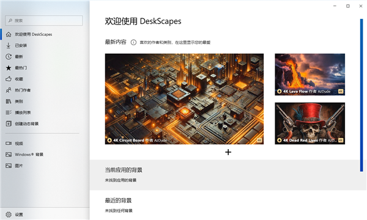The image size is (367, 220).
Task: Click the 未找到应用的背景 message
Action: [120, 180]
